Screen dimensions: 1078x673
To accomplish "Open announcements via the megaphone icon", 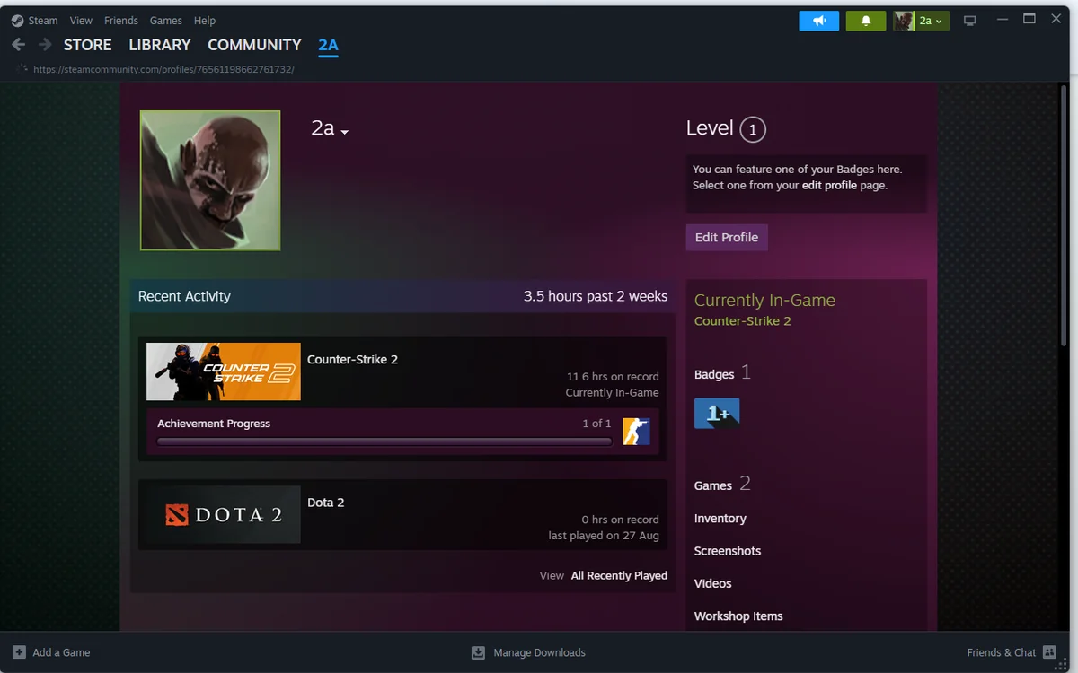I will 819,21.
